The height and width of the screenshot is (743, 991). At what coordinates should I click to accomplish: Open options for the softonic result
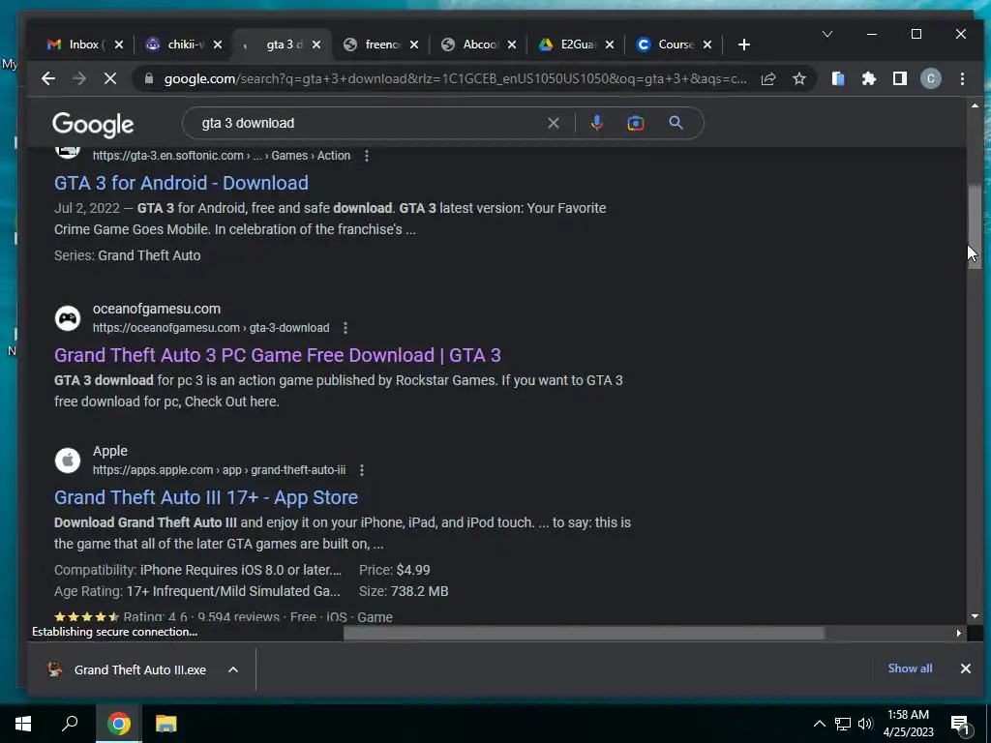click(367, 156)
